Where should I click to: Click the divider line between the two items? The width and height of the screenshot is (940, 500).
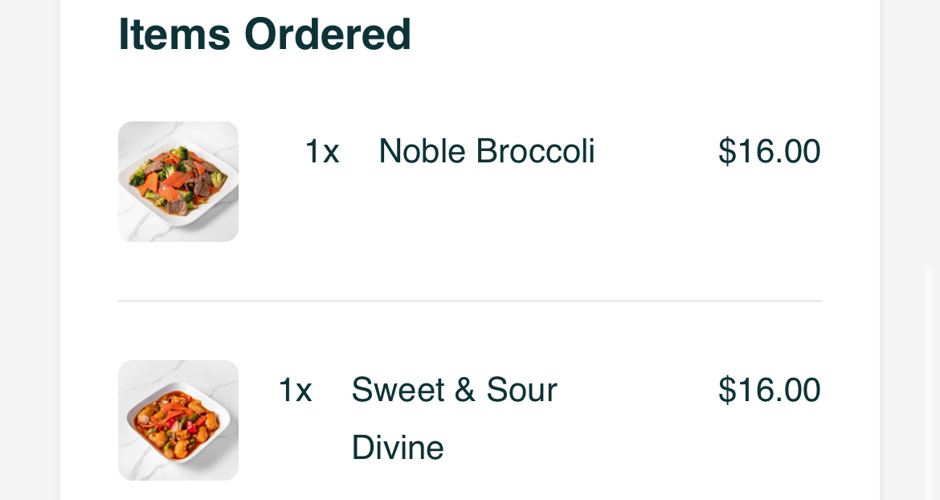click(469, 301)
